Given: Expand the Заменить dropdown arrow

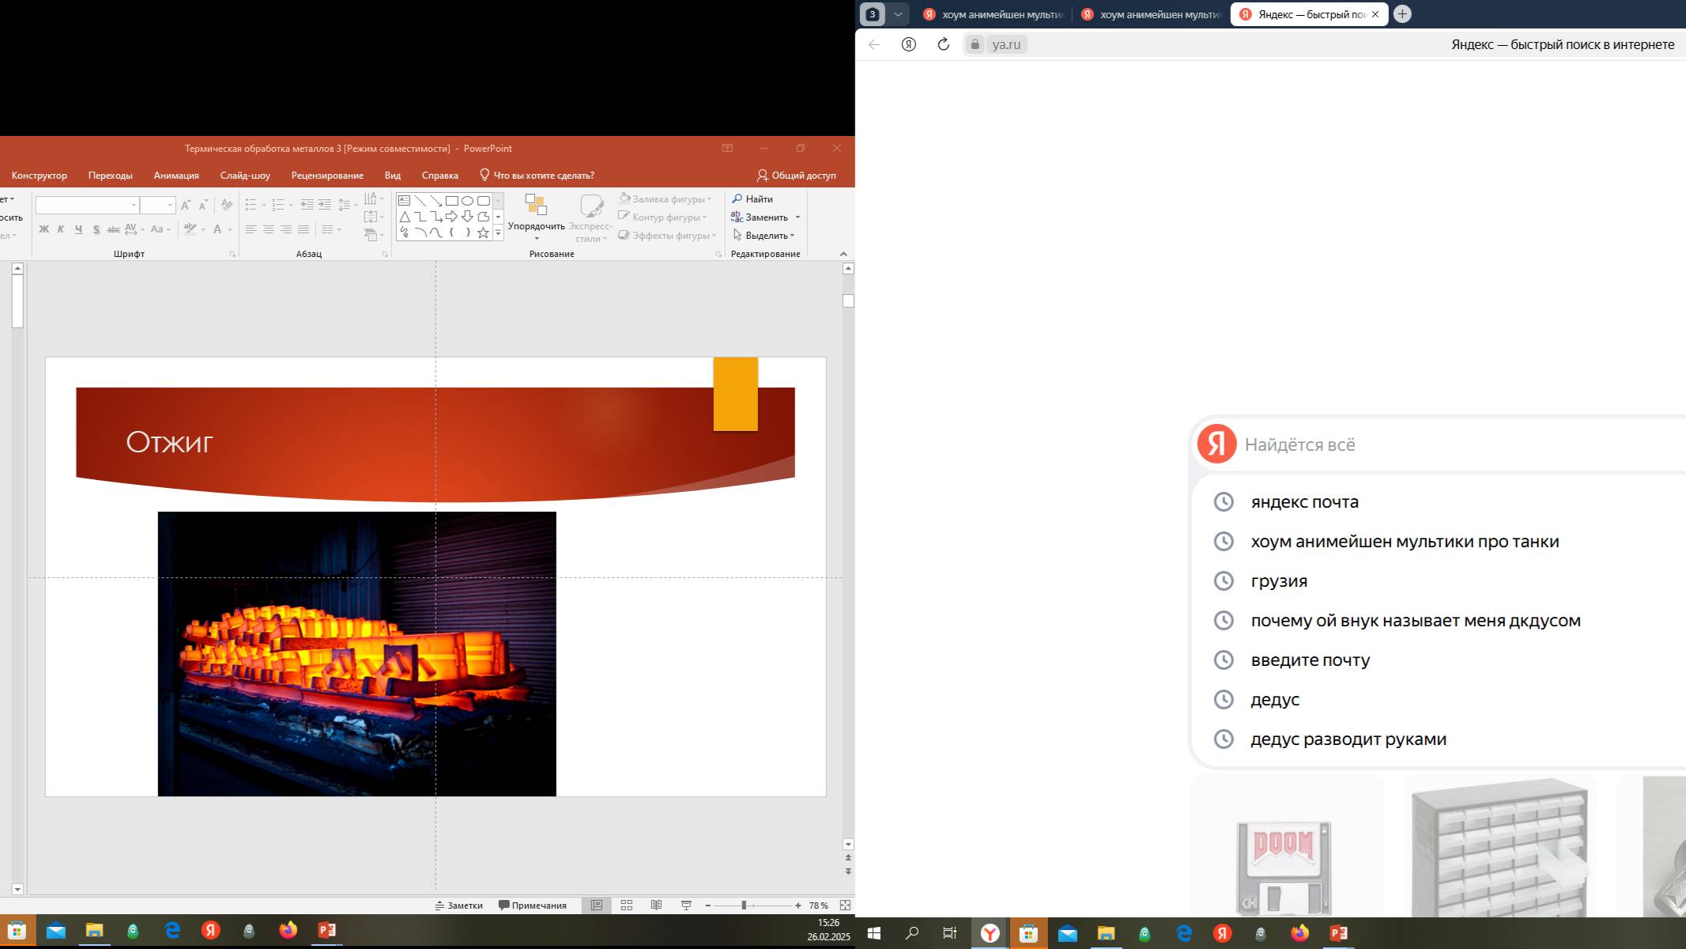Looking at the screenshot, I should (798, 217).
